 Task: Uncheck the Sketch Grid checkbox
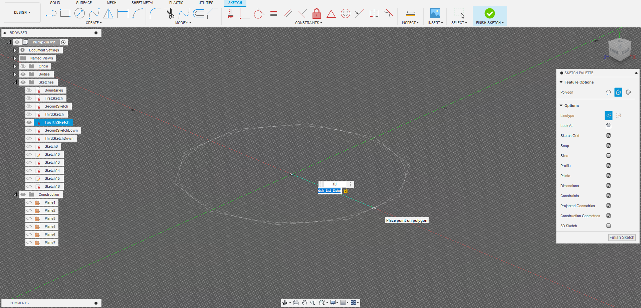coord(609,136)
